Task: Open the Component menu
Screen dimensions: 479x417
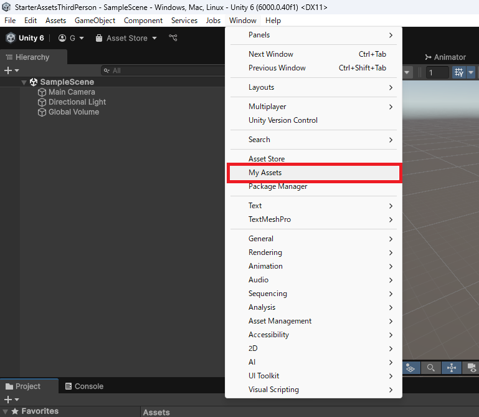Action: coord(143,21)
